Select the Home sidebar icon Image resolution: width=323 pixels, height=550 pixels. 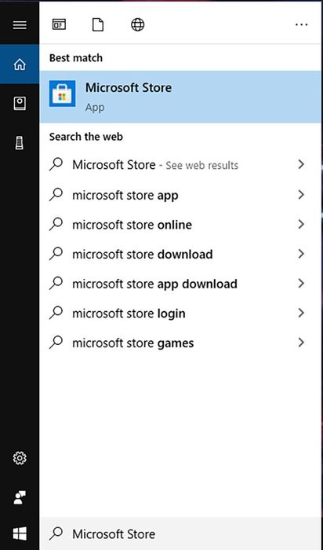[x=20, y=64]
